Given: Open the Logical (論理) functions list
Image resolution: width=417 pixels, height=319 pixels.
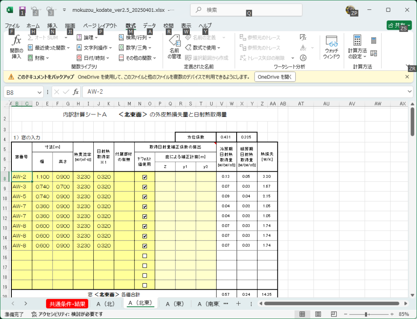Looking at the screenshot, I should click(x=87, y=37).
